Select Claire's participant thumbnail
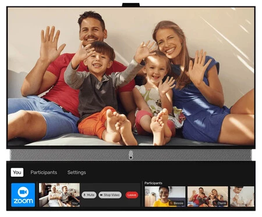This screenshot has height=217, width=262. click(208, 197)
